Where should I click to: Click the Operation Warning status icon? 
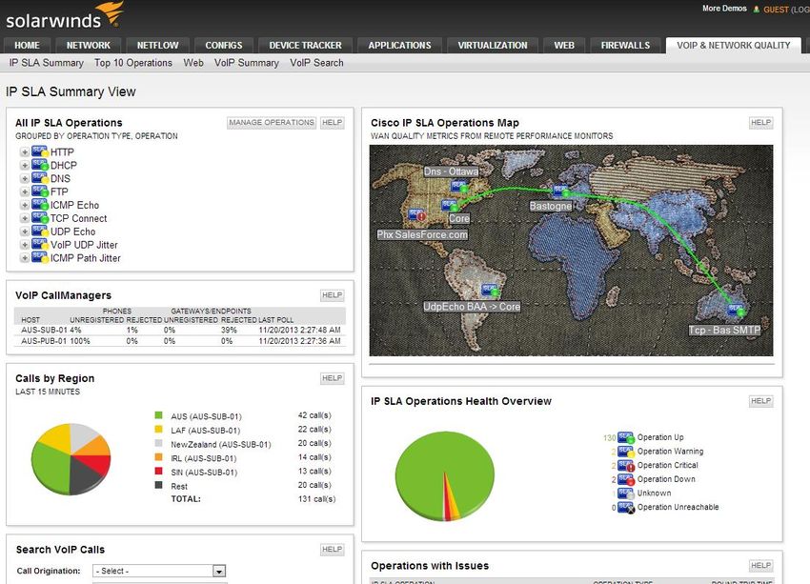pos(626,452)
